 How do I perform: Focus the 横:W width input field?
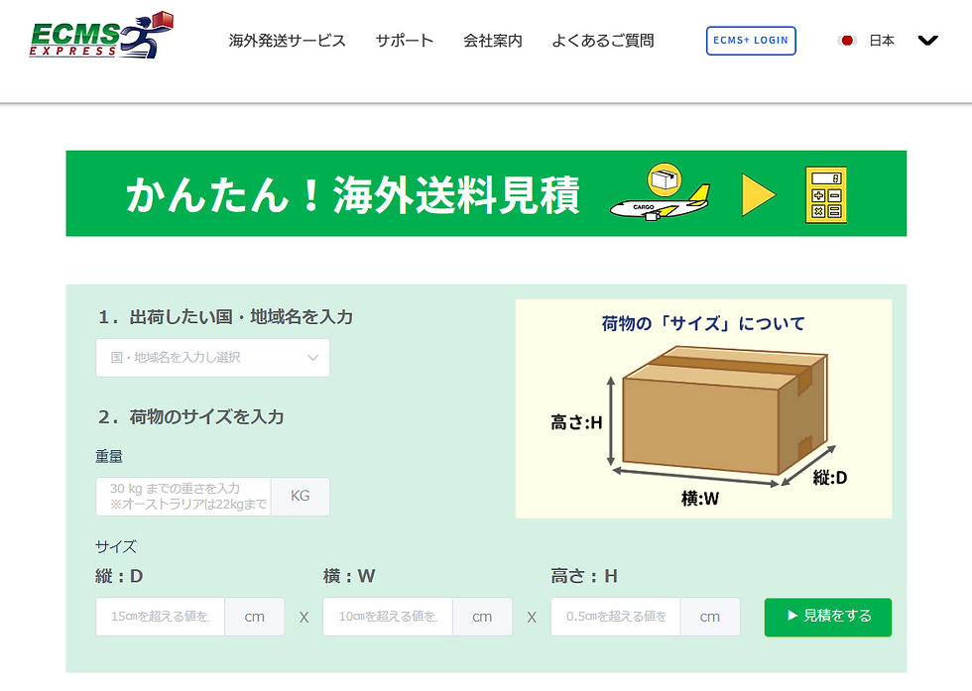coord(388,617)
